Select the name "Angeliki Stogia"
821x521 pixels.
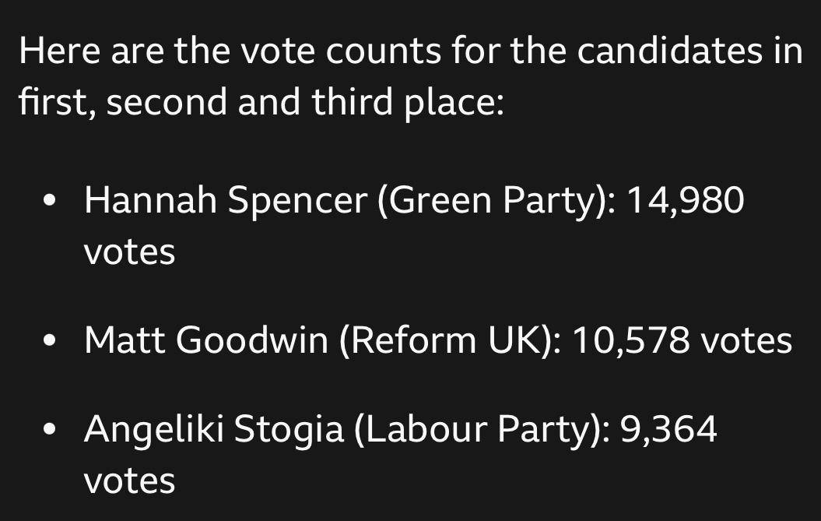pyautogui.click(x=214, y=429)
